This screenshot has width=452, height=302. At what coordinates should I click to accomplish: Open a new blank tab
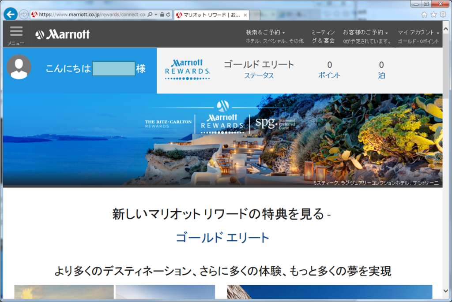point(255,15)
